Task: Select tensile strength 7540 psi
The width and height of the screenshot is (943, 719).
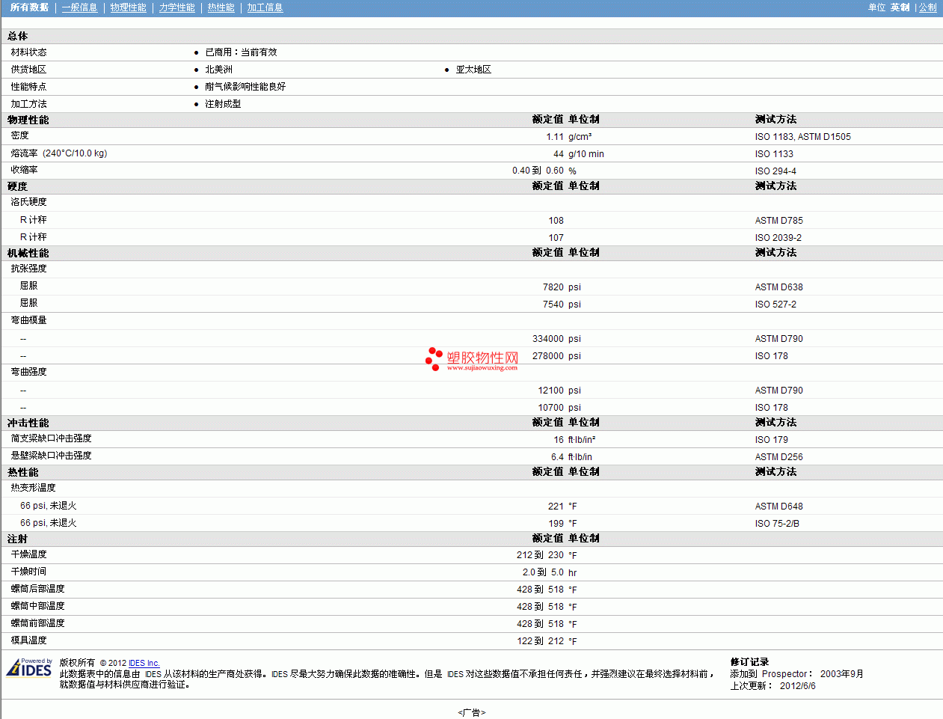Action: (553, 305)
